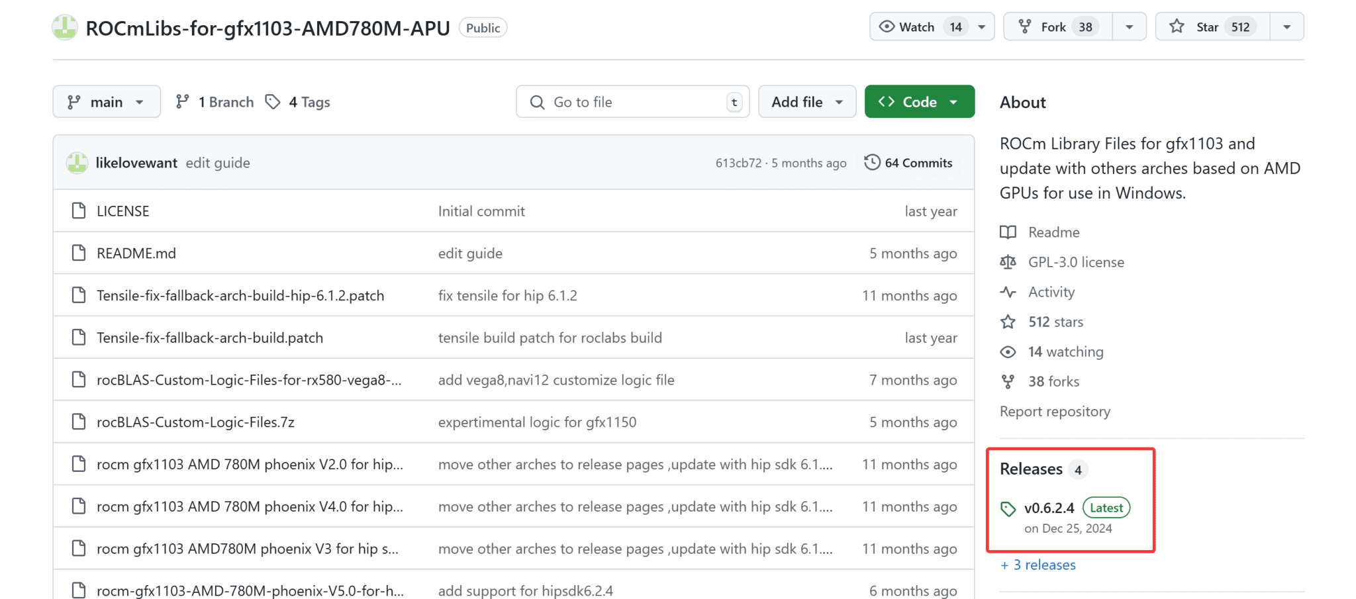Open the Add file menu
This screenshot has height=599, width=1356.
click(x=806, y=102)
